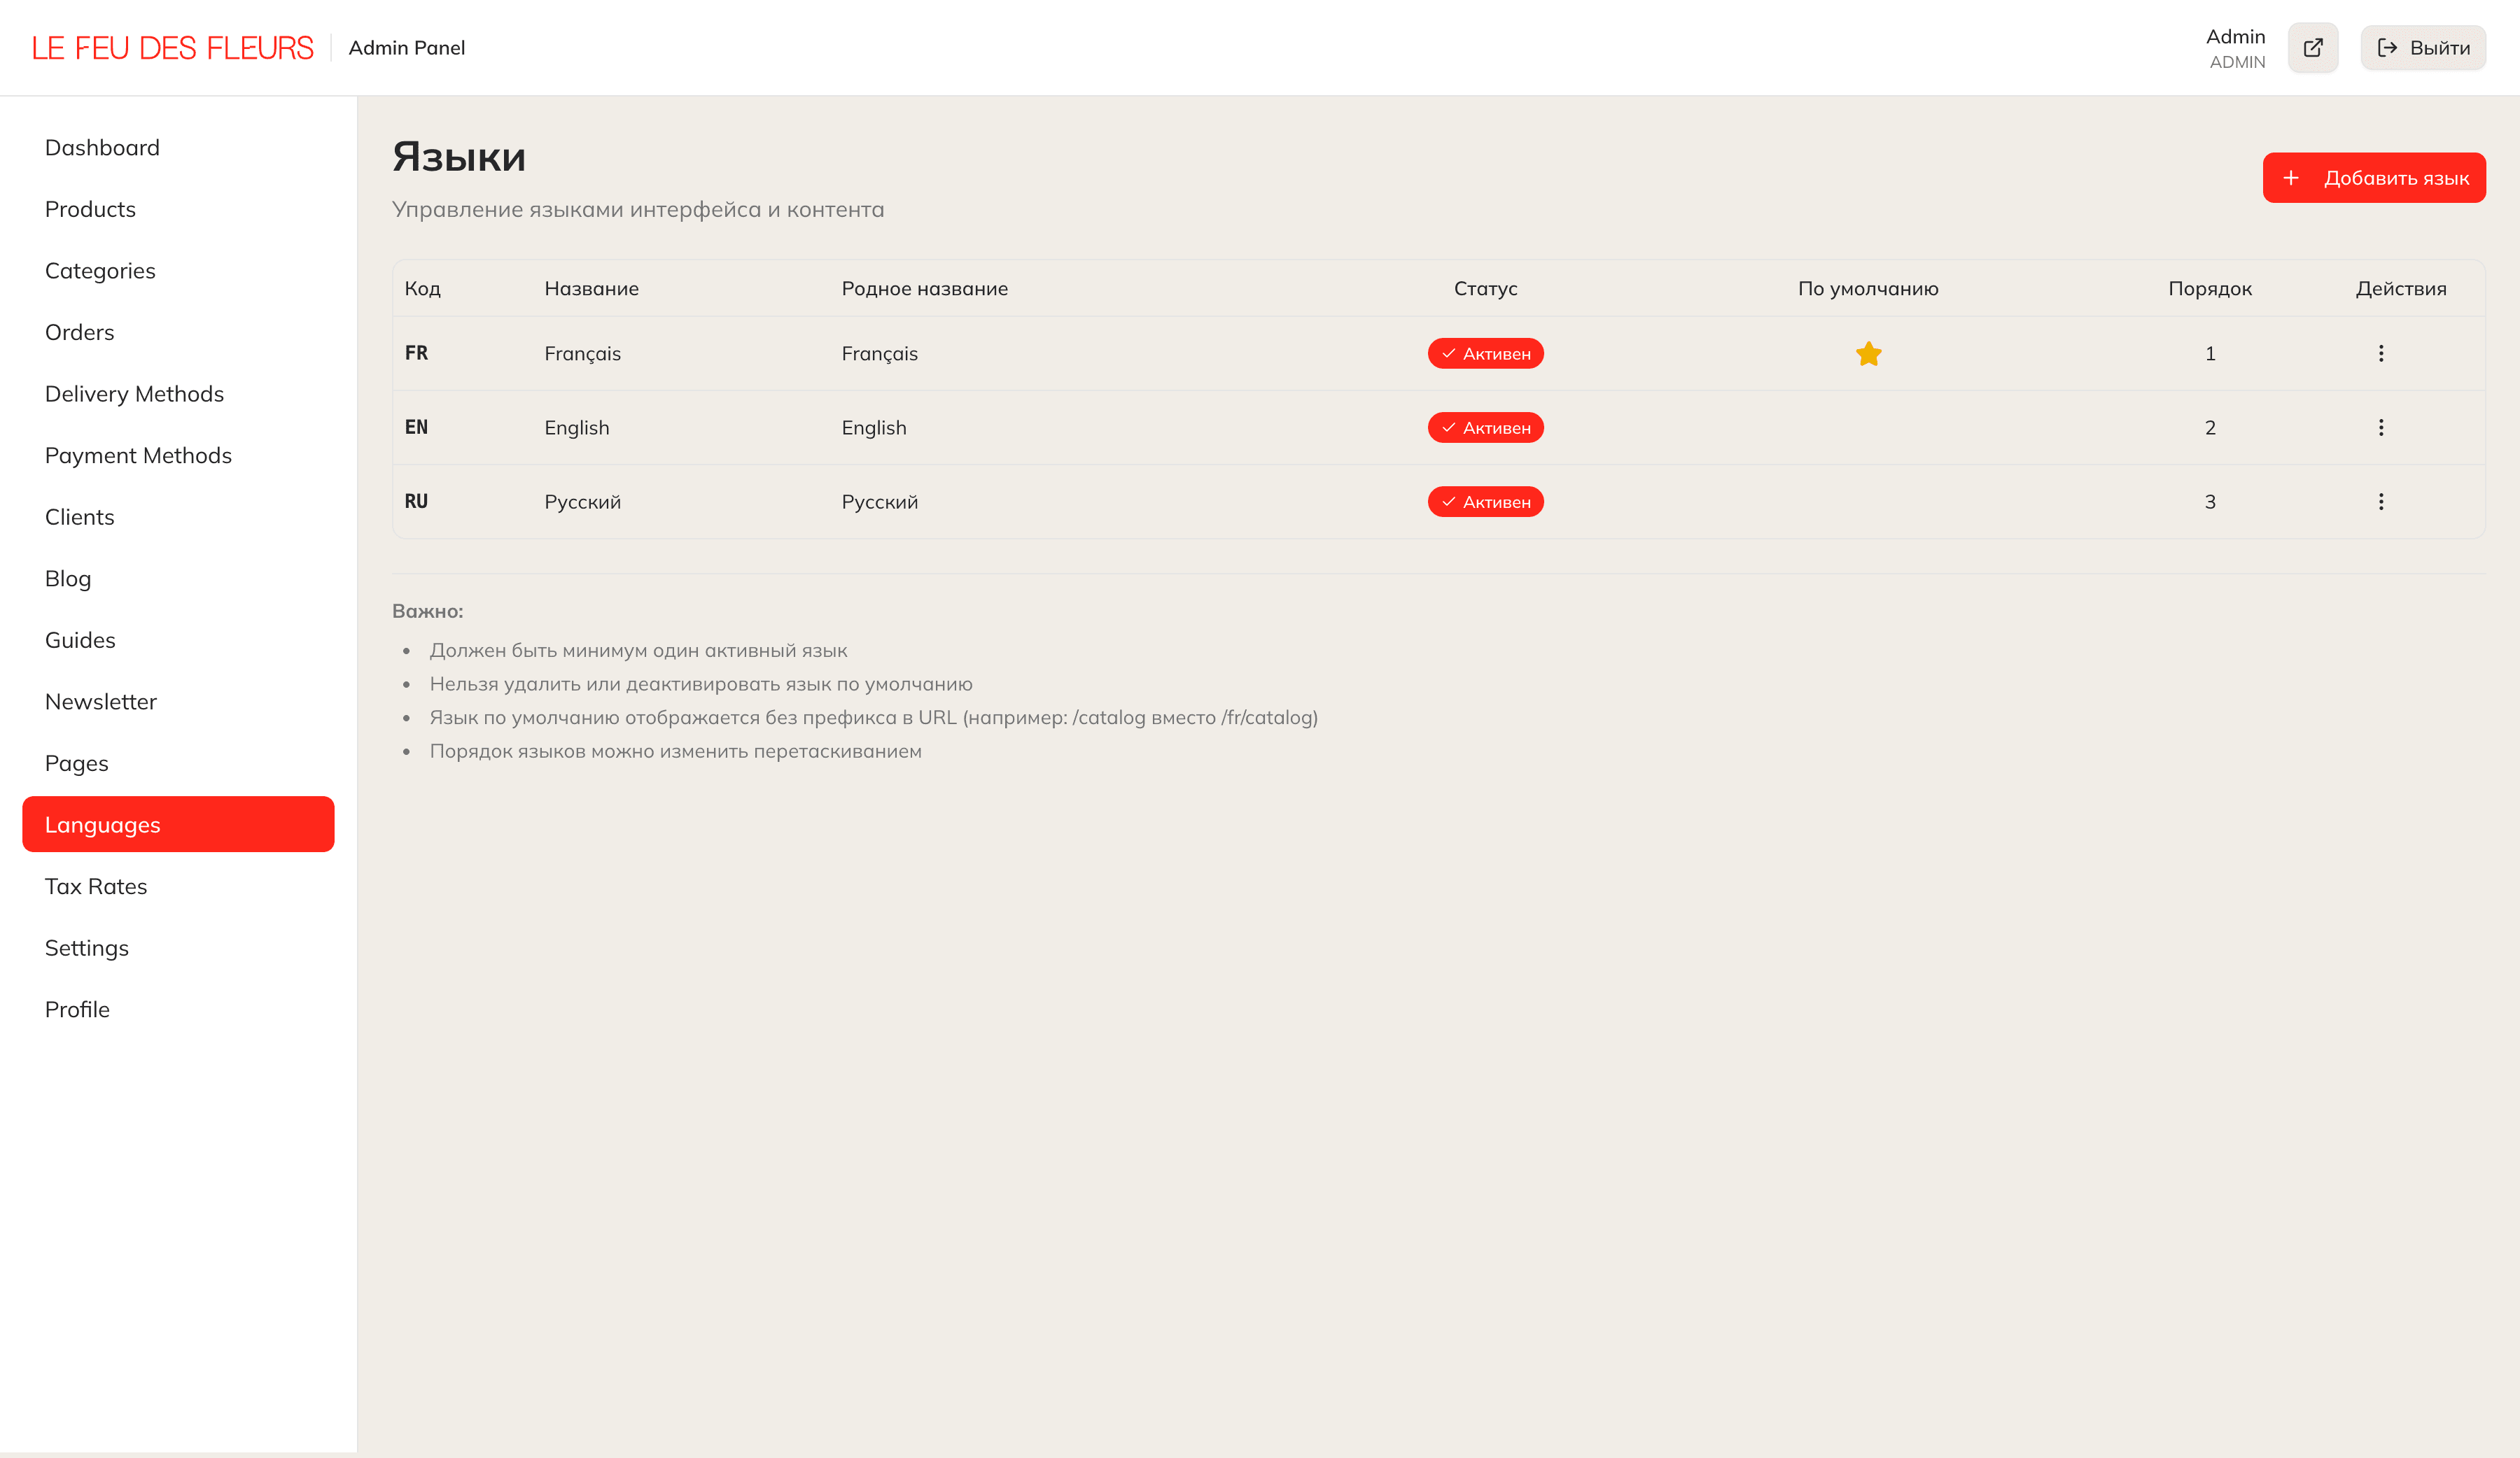This screenshot has width=2520, height=1458.
Task: Select Profile sidebar item
Action: tap(77, 1010)
